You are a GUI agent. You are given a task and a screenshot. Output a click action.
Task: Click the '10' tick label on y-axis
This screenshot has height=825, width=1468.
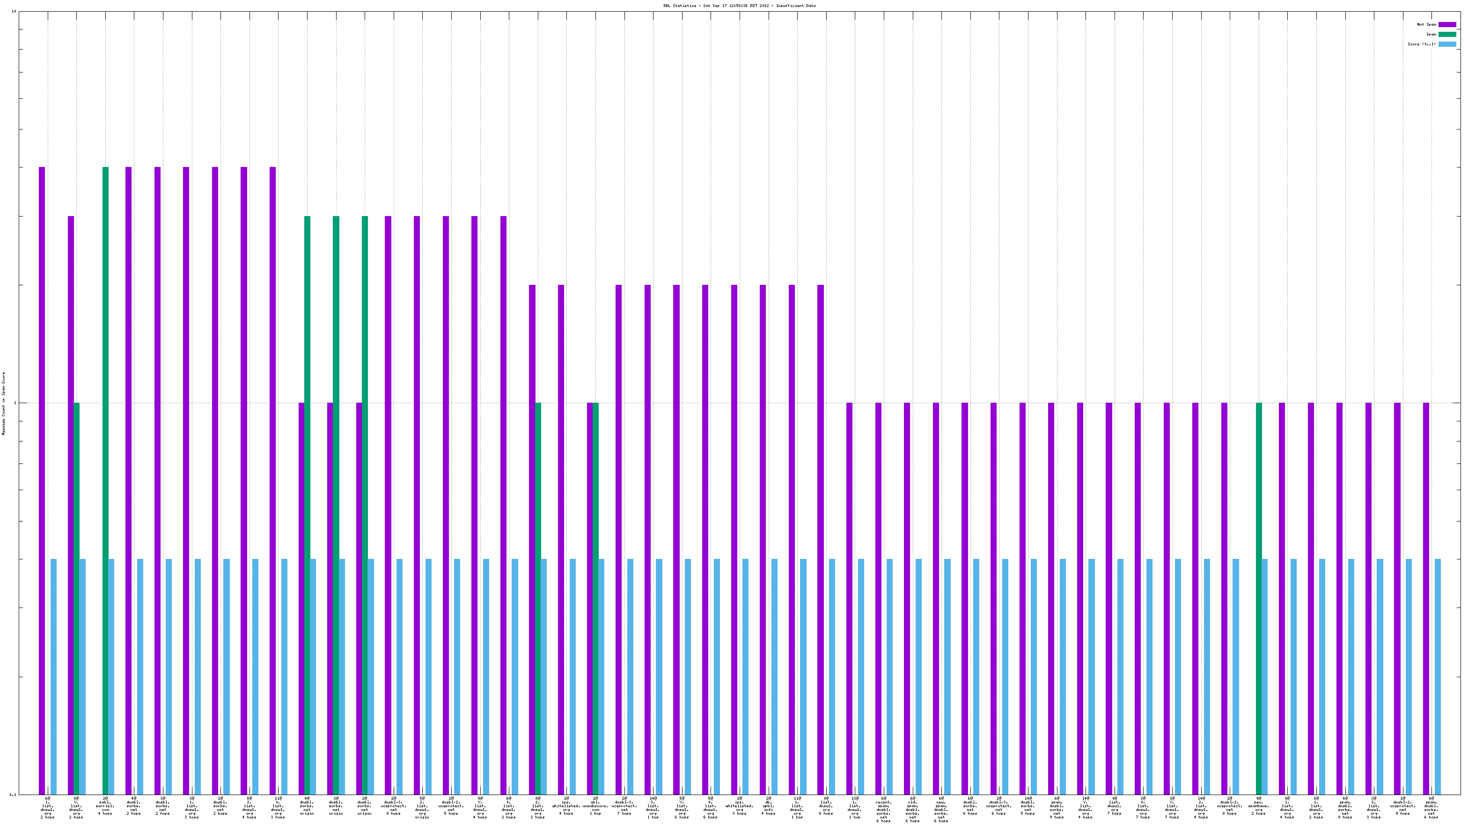[14, 11]
